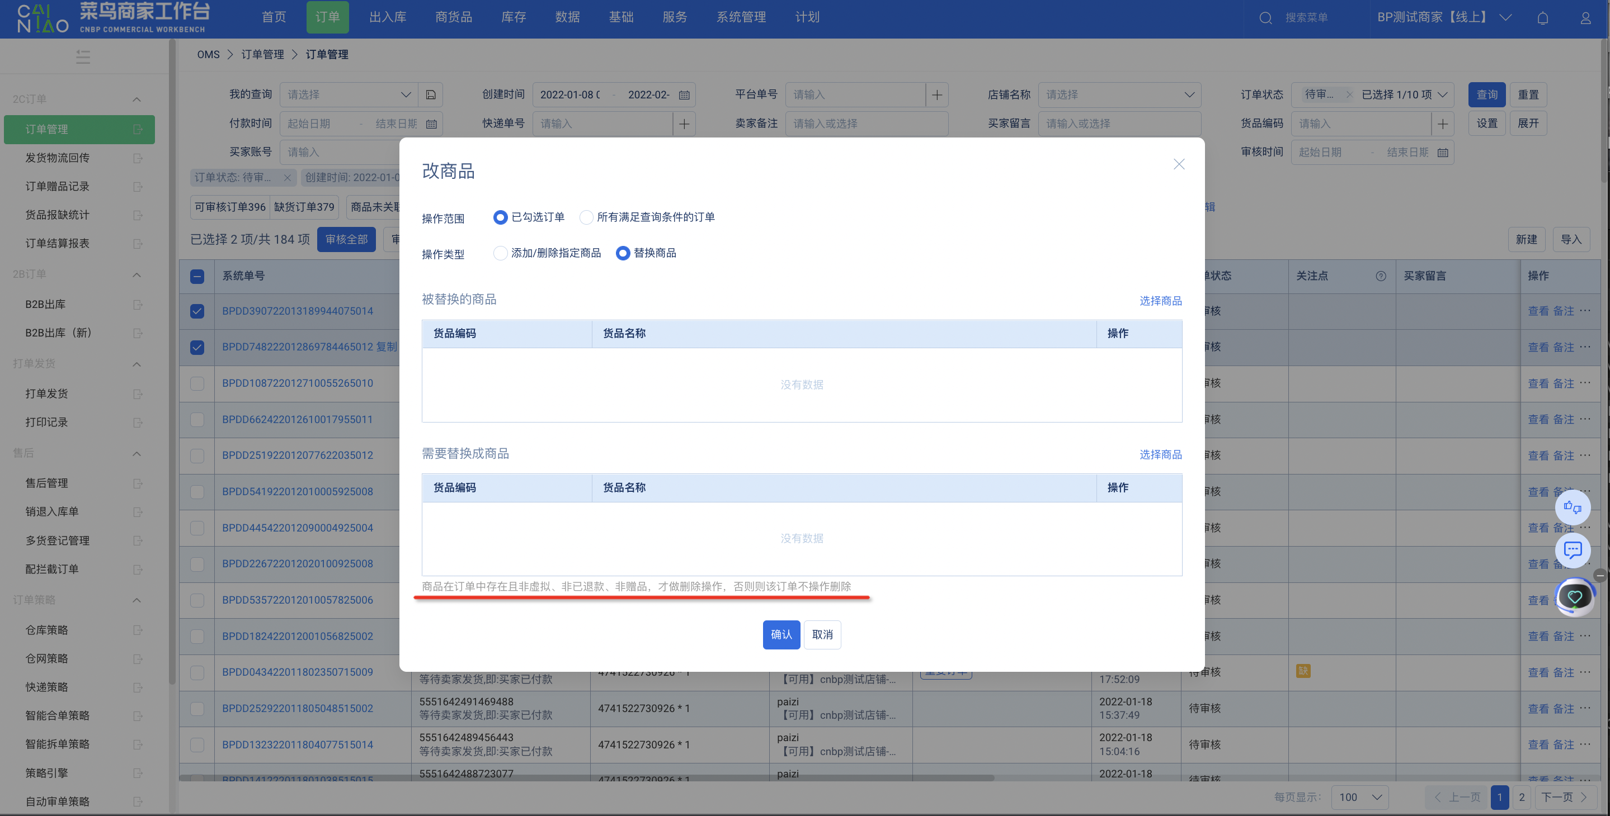The width and height of the screenshot is (1610, 816).
Task: Collapse the 打单发货 sidebar group
Action: click(136, 364)
